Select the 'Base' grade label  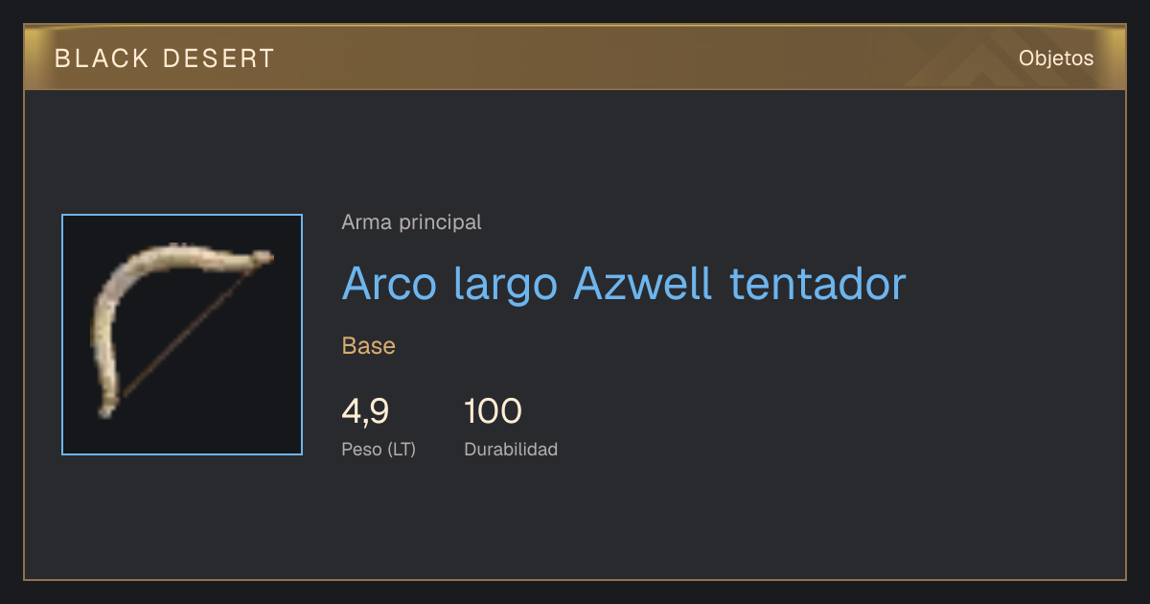pyautogui.click(x=369, y=345)
